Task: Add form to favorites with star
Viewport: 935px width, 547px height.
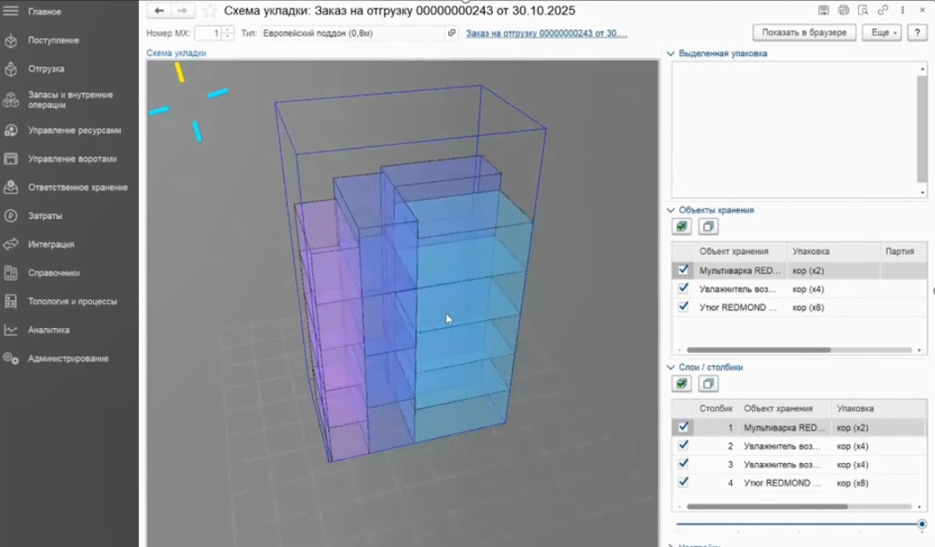Action: coord(209,11)
